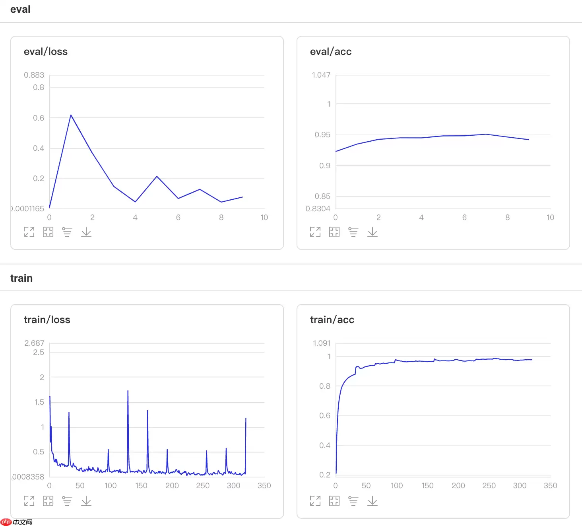
Task: Click the eval/loss chart title
Action: click(46, 52)
